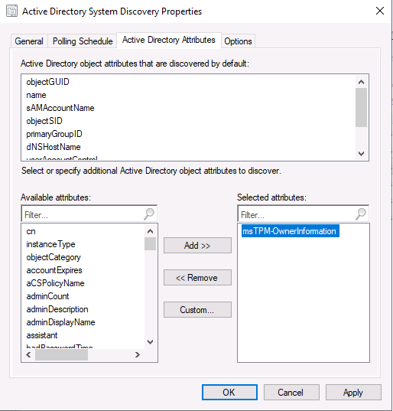Select dNSHostName in default attributes list
Image resolution: width=393 pixels, height=411 pixels.
point(54,147)
